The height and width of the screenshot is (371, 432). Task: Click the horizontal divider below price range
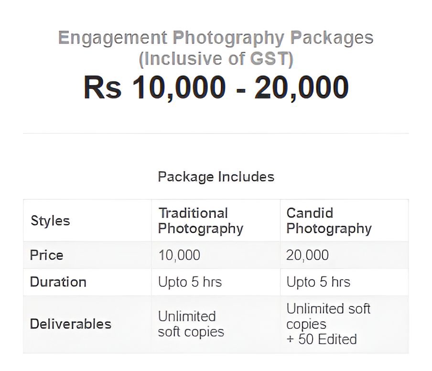pos(216,133)
